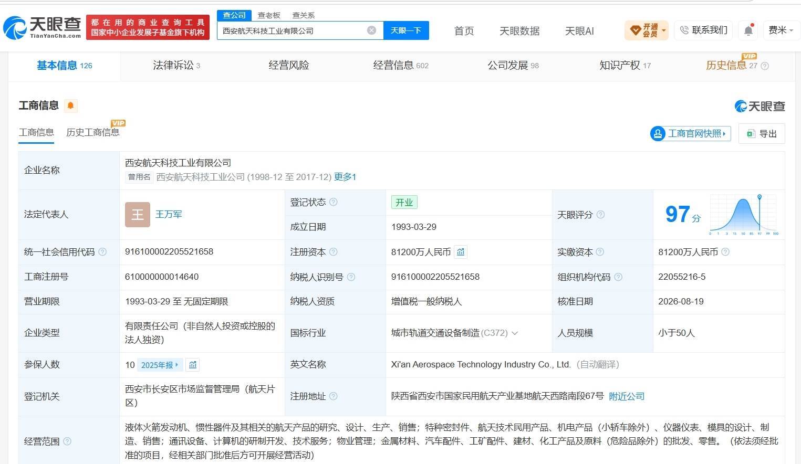The height and width of the screenshot is (464, 801).
Task: Click the 组织机构代码 value 22055216-5
Action: click(682, 277)
